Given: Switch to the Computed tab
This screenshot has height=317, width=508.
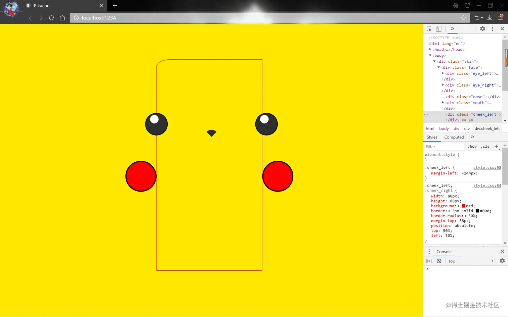Looking at the screenshot, I should point(454,137).
